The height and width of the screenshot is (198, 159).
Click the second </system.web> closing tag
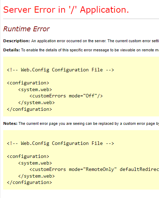[x=36, y=176]
